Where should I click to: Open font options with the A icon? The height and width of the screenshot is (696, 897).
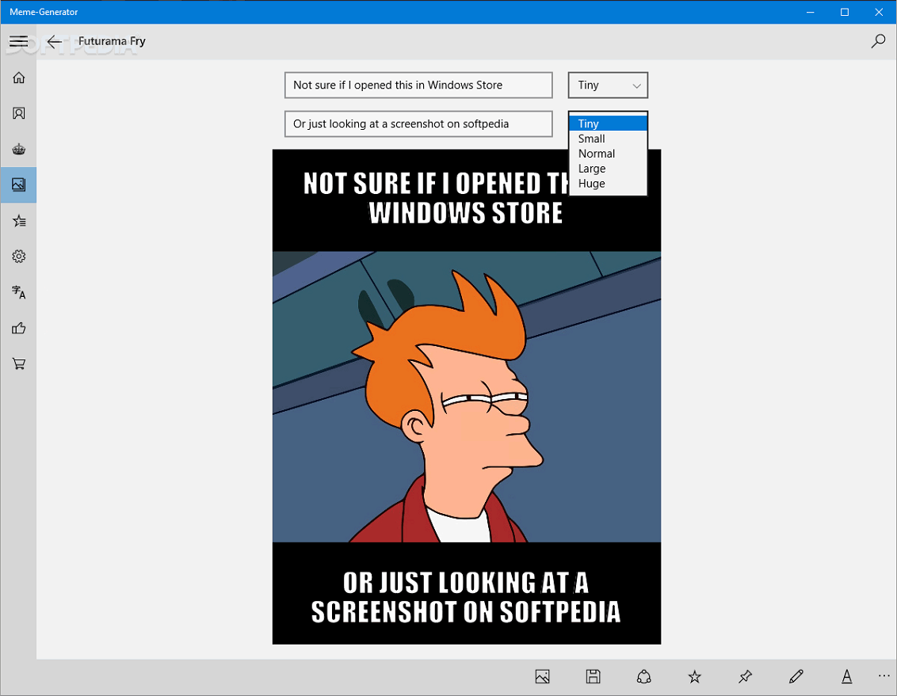[846, 676]
